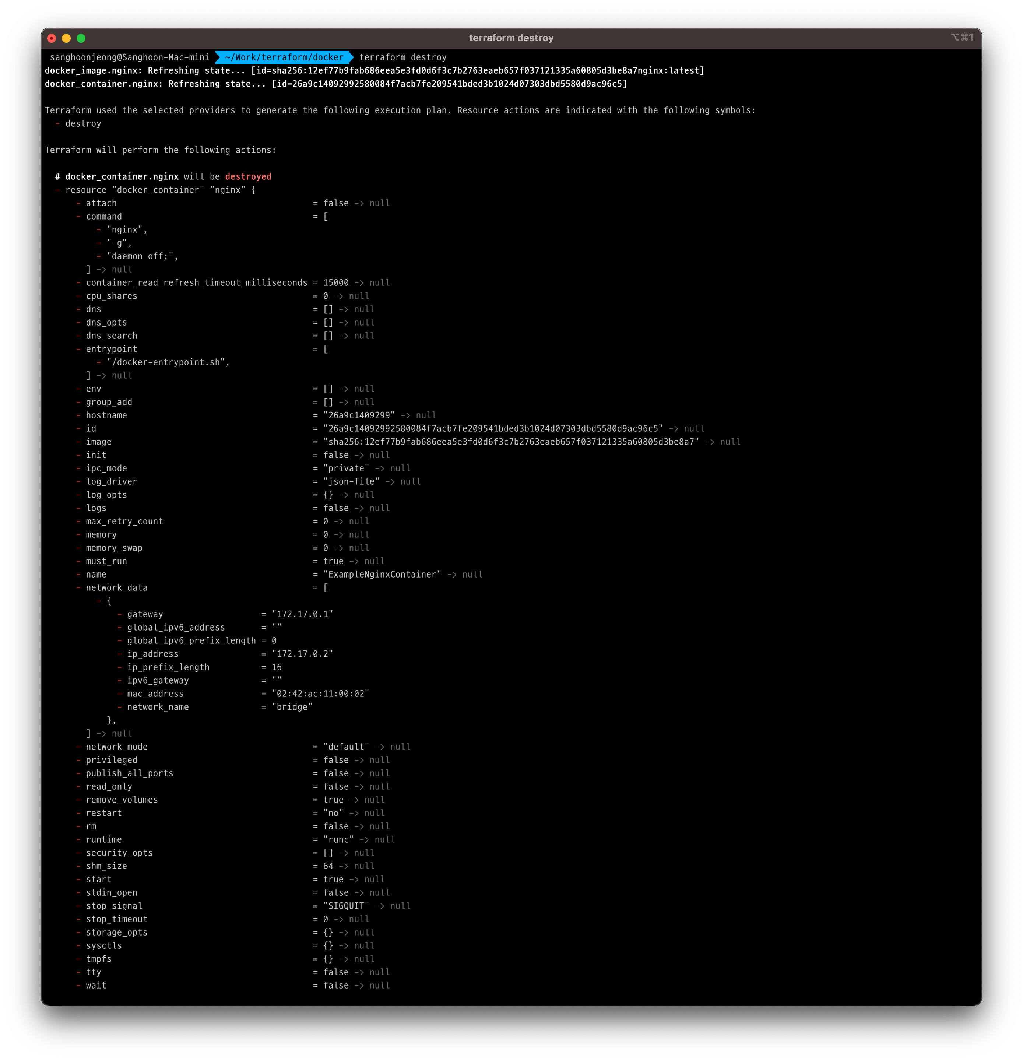Click the username sanghoonjeong@Sanghoon-Mac-mini in prompt
Image resolution: width=1023 pixels, height=1060 pixels.
129,57
